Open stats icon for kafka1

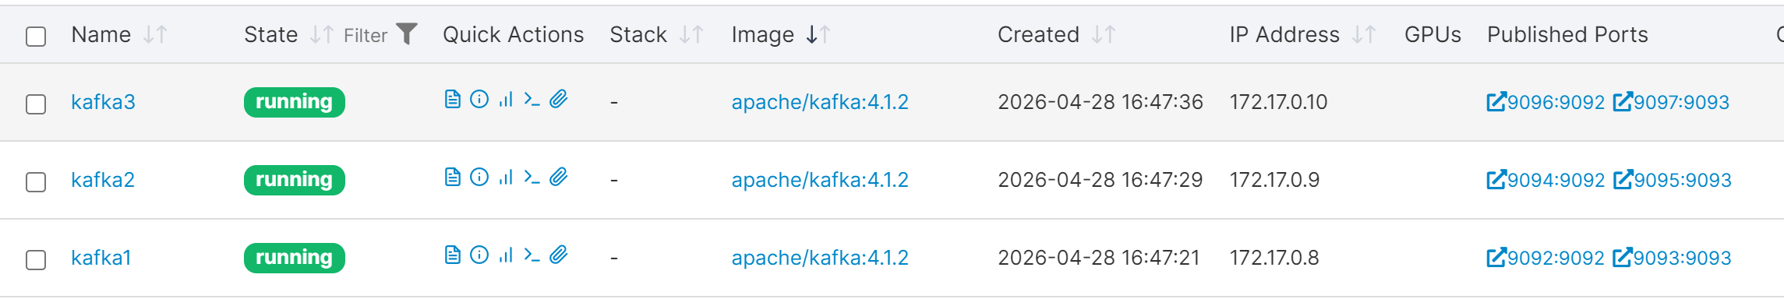506,255
